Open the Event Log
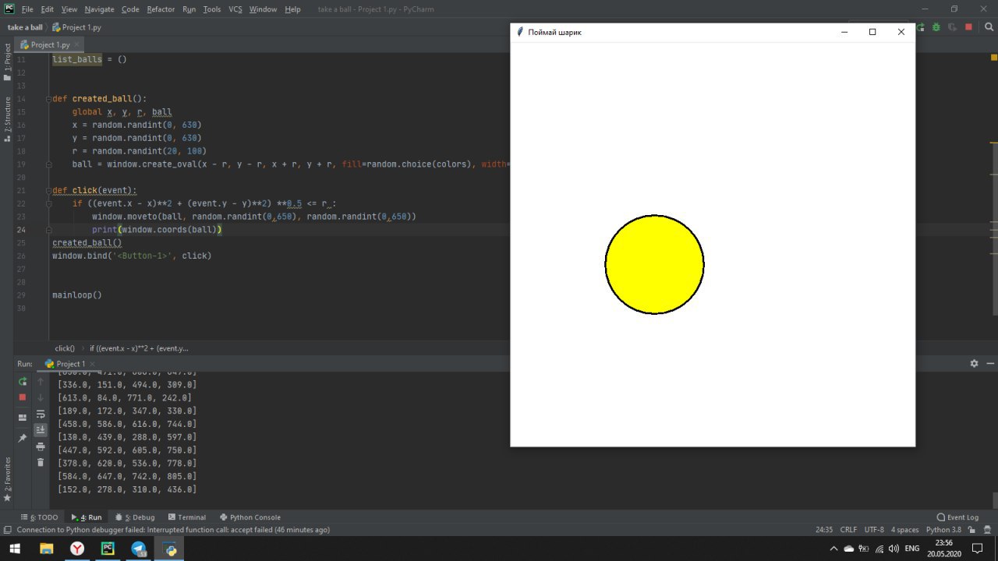Screen dimensions: 998x561 pos(957,517)
